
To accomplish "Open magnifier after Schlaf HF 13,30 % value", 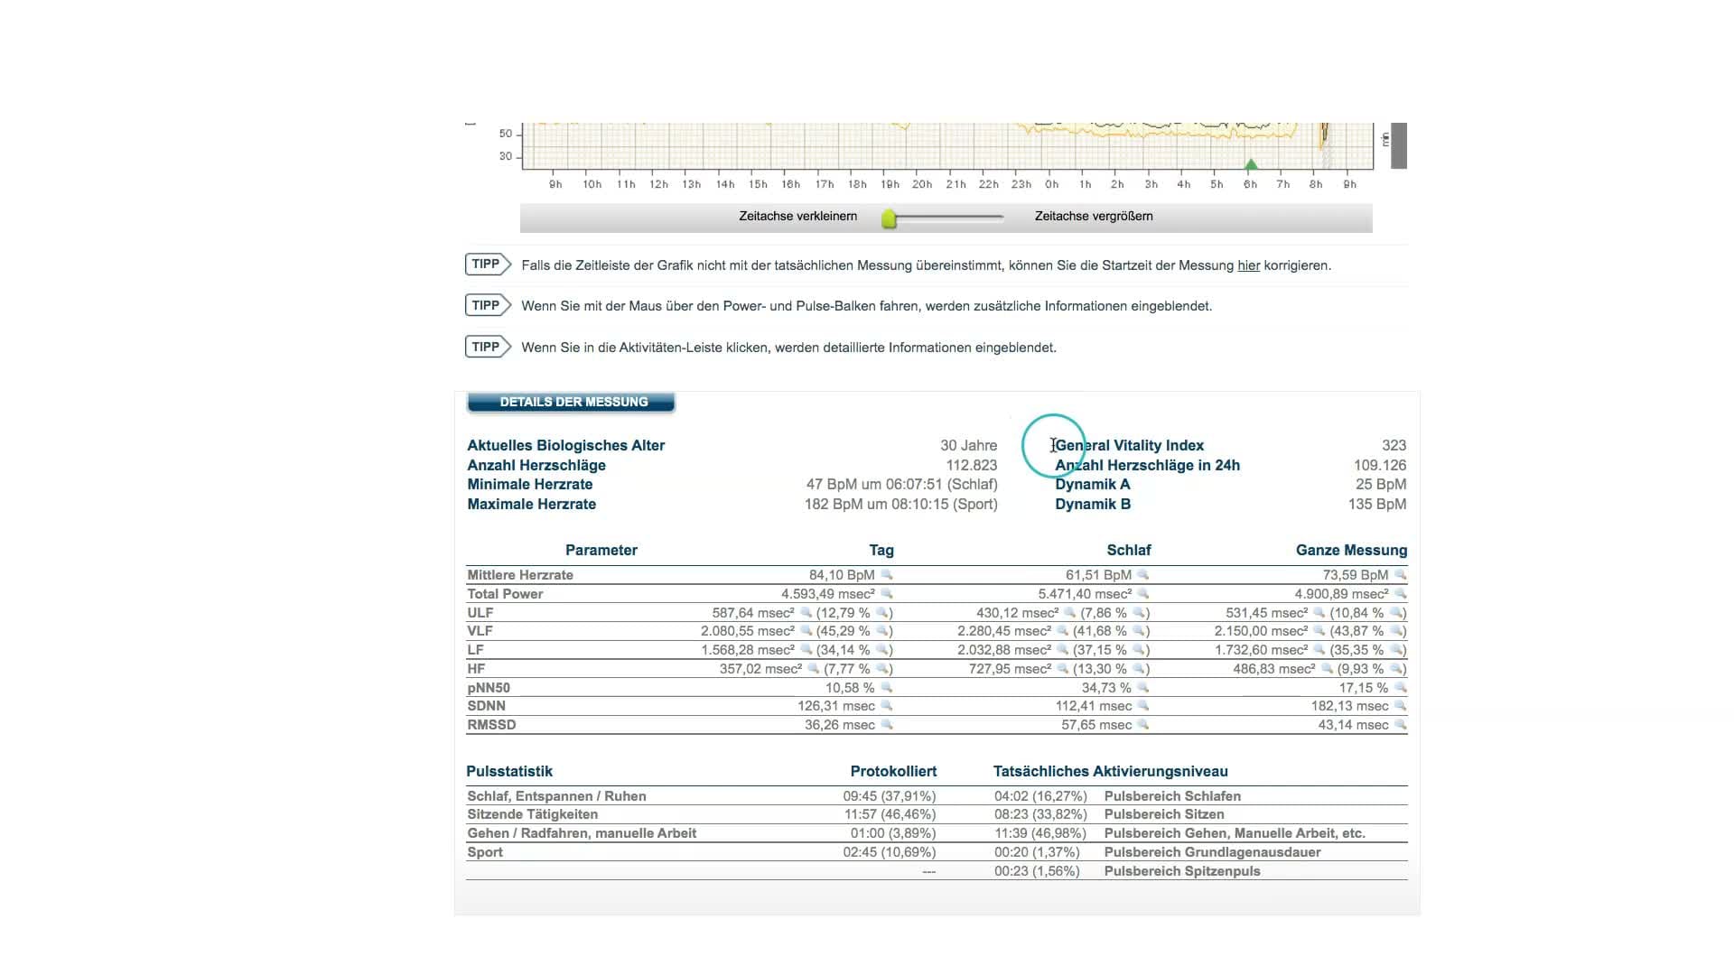I will [x=1140, y=669].
